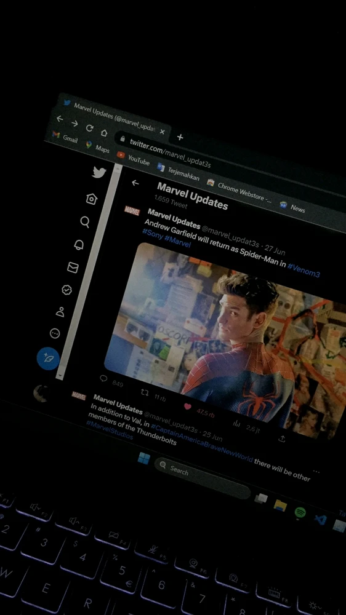The width and height of the screenshot is (346, 615).
Task: Open the YouTube bookmark
Action: click(134, 158)
